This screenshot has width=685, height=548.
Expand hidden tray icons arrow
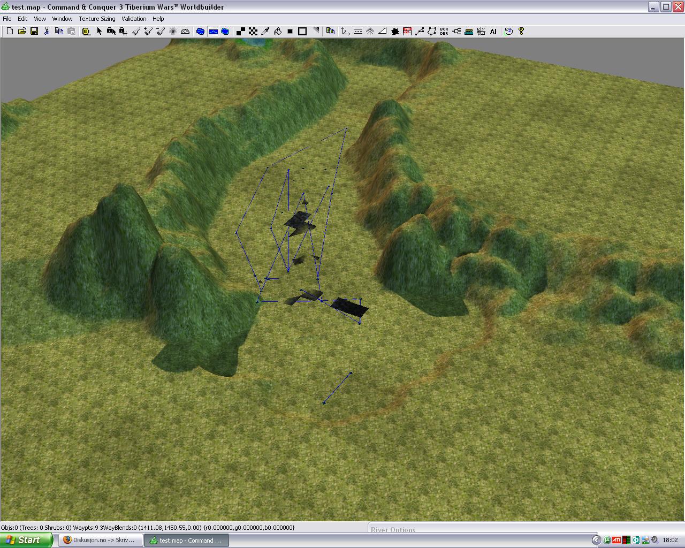(597, 541)
